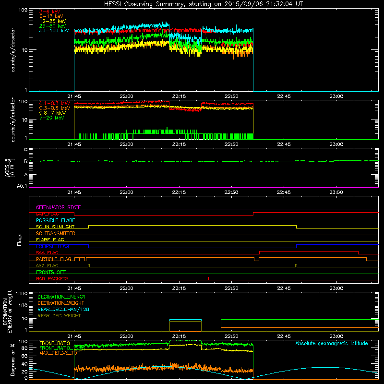Select the SAA_FLAG label
Image resolution: width=384 pixels, height=384 pixels.
pyautogui.click(x=47, y=252)
